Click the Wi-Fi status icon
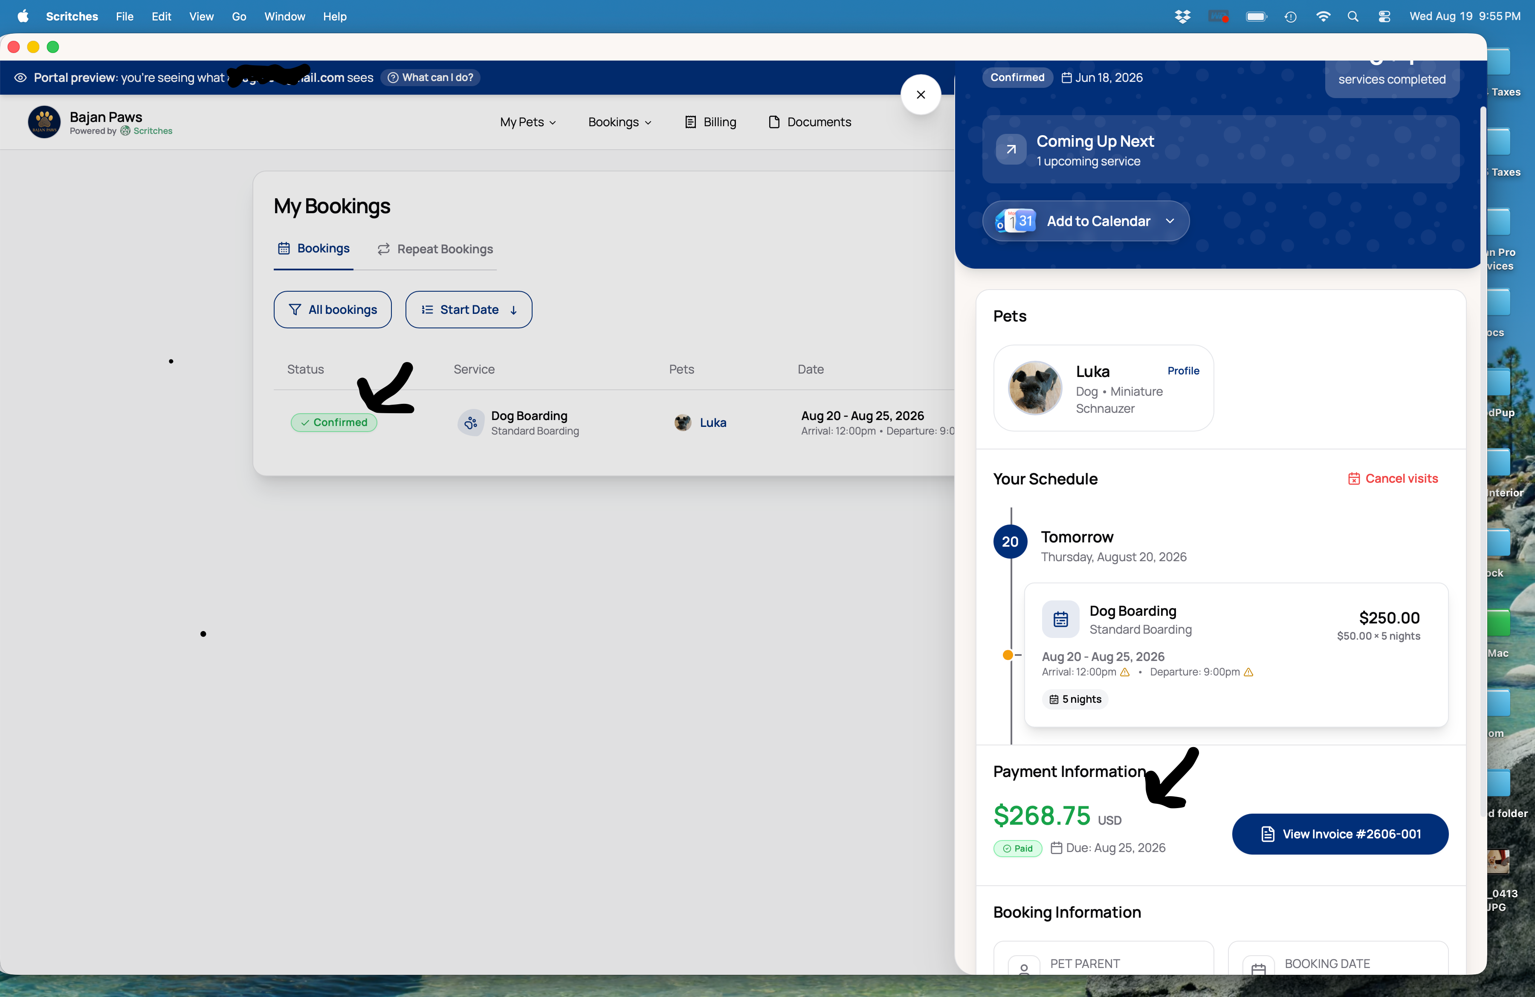The width and height of the screenshot is (1535, 997). [1323, 17]
